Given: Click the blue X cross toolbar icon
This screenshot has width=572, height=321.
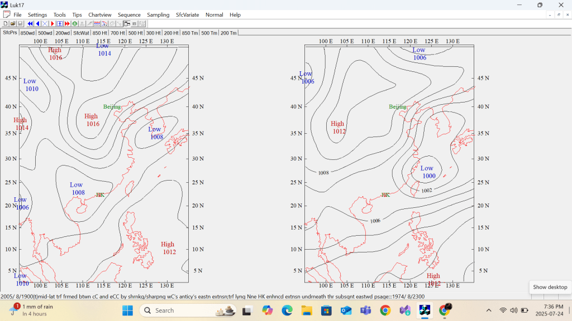Looking at the screenshot, I should point(45,24).
